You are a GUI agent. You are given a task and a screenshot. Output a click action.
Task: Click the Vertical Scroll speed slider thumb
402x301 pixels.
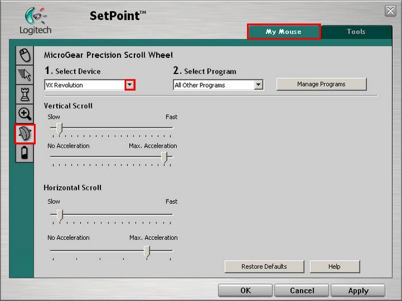(60, 128)
